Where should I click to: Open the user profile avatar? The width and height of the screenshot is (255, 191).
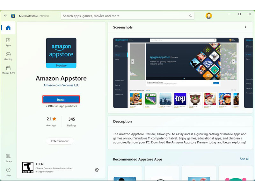(209, 16)
